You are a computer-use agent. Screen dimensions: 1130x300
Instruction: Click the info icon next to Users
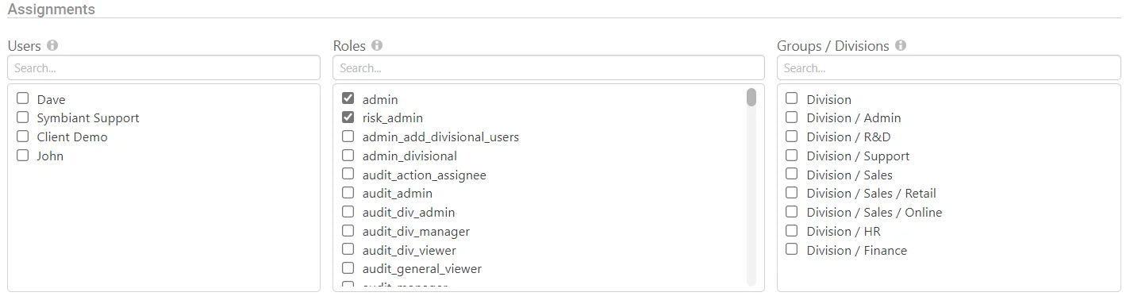tap(52, 45)
